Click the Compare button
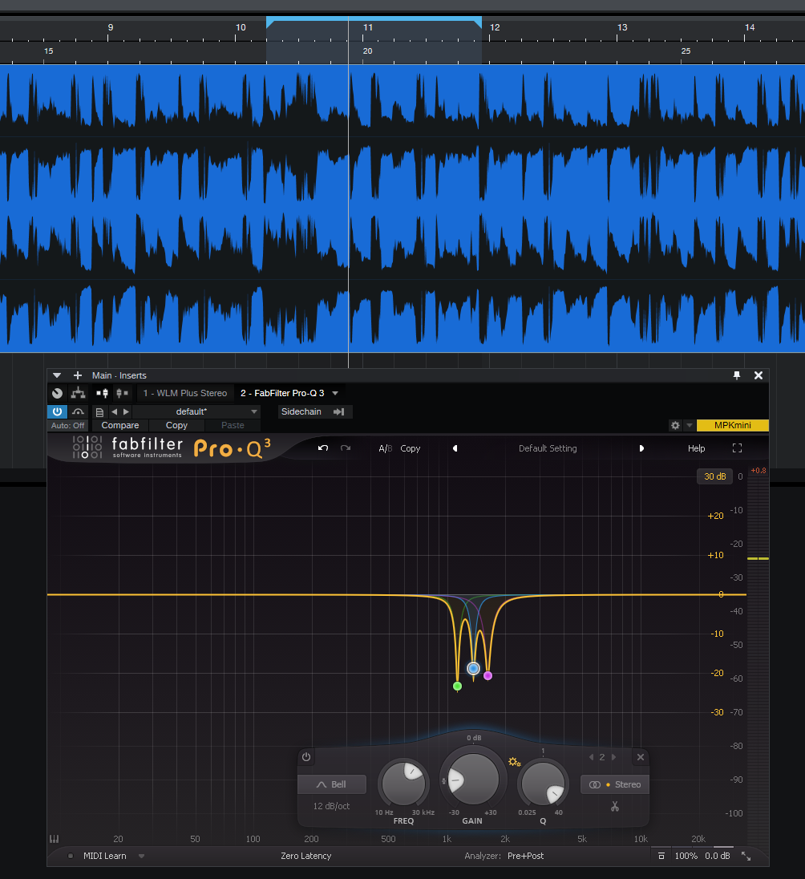 coord(120,425)
